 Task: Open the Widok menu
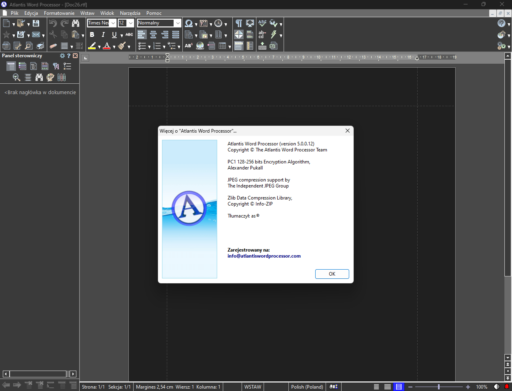(107, 13)
